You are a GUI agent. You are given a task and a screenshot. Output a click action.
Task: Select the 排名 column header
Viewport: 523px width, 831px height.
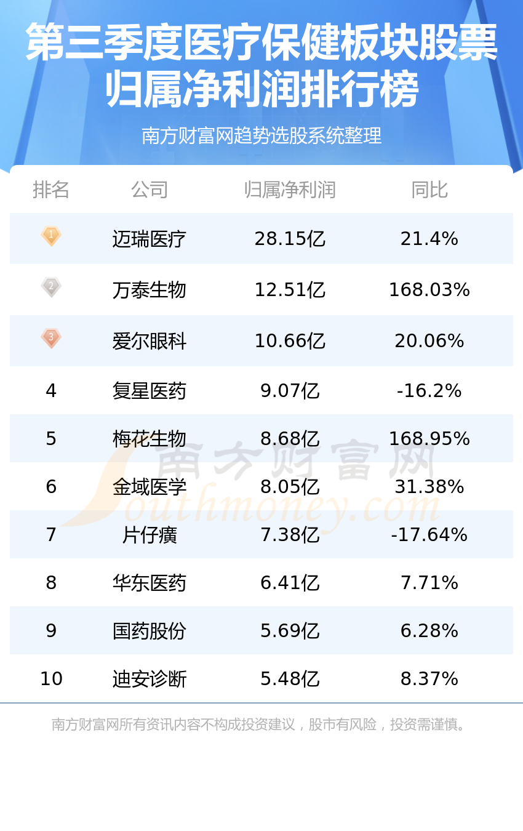pos(51,190)
